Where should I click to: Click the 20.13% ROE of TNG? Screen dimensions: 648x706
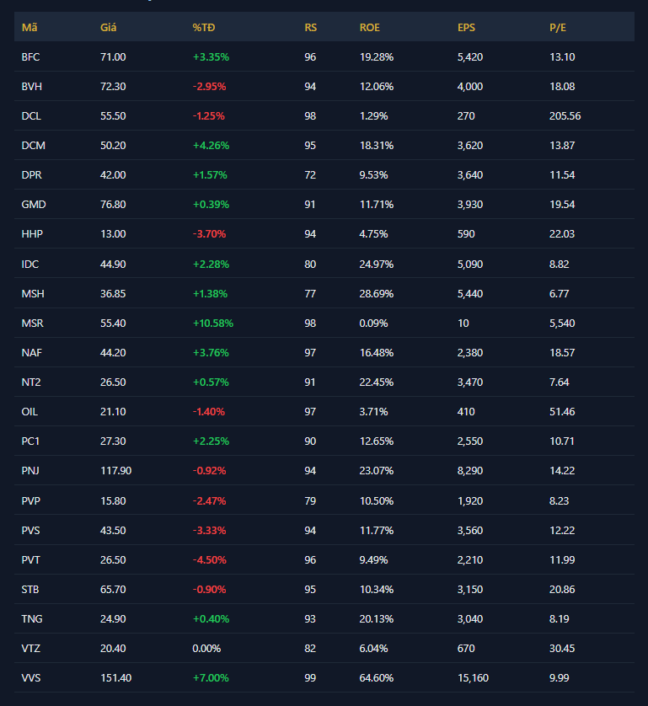click(377, 619)
